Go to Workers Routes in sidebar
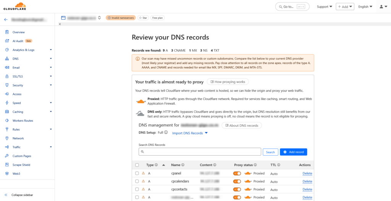The height and width of the screenshot is (201, 391). [23, 121]
